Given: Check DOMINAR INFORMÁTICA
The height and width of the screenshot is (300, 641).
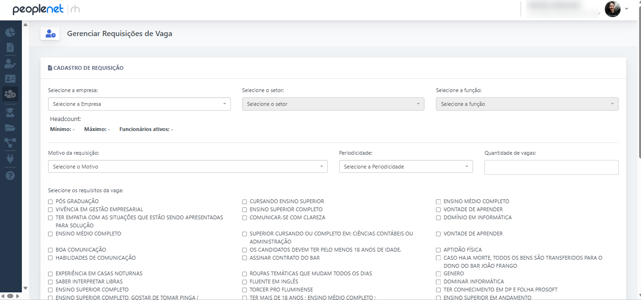Looking at the screenshot, I should tap(438, 282).
